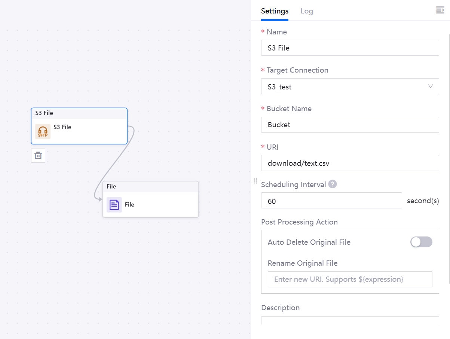Click the settings panel vertical scrollbar
450x339 pixels.
point(449,157)
